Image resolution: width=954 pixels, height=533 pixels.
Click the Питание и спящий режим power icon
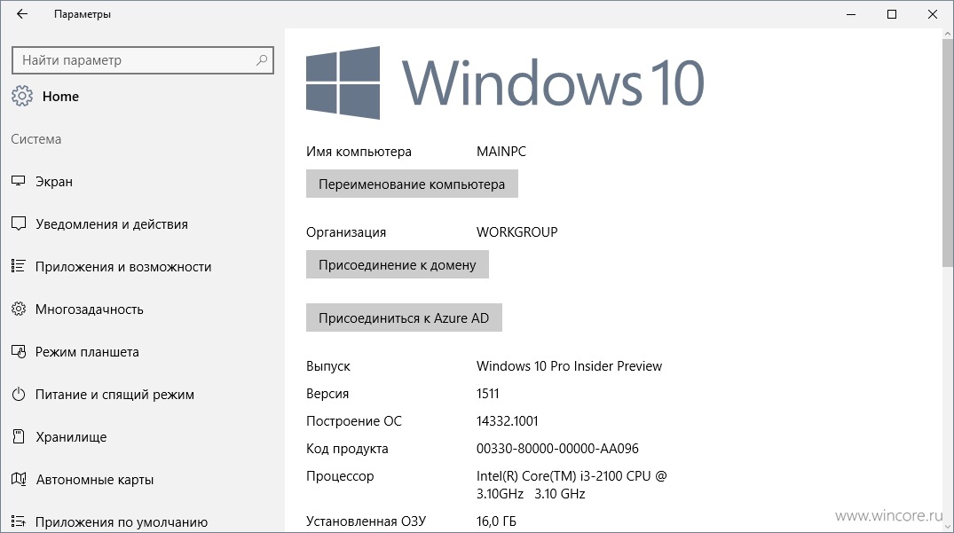tap(19, 394)
